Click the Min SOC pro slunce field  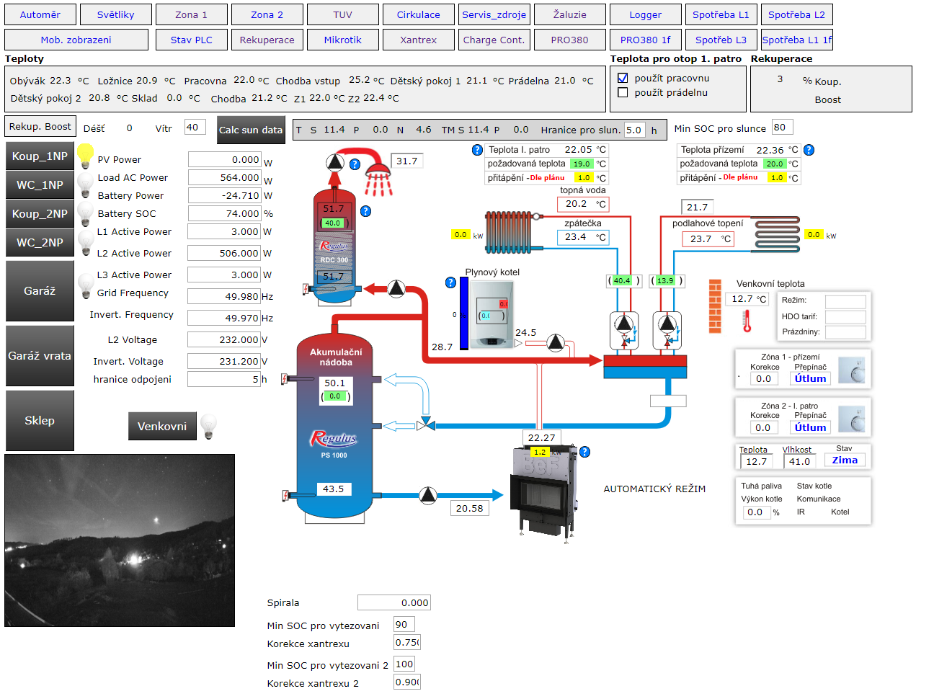[782, 128]
